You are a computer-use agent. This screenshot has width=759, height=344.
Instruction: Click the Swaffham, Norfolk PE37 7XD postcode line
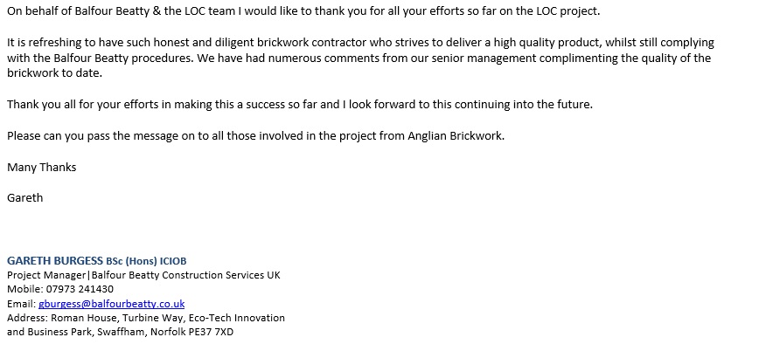120,332
